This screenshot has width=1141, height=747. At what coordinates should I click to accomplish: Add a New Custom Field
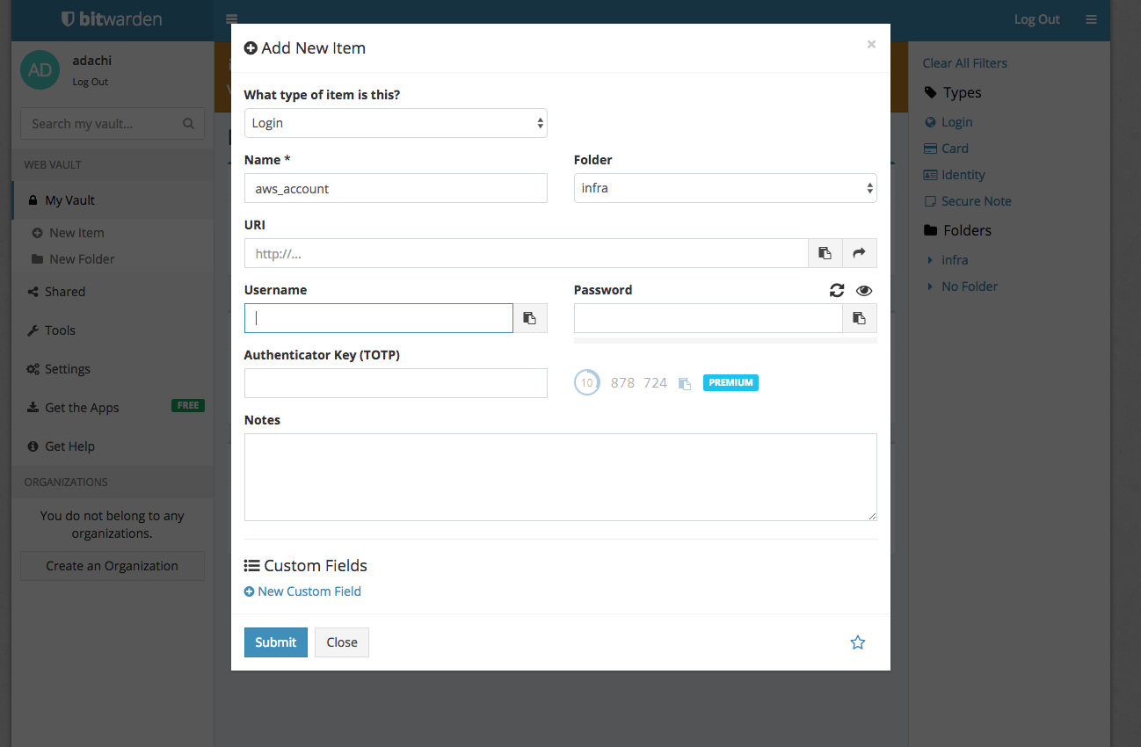pos(302,591)
